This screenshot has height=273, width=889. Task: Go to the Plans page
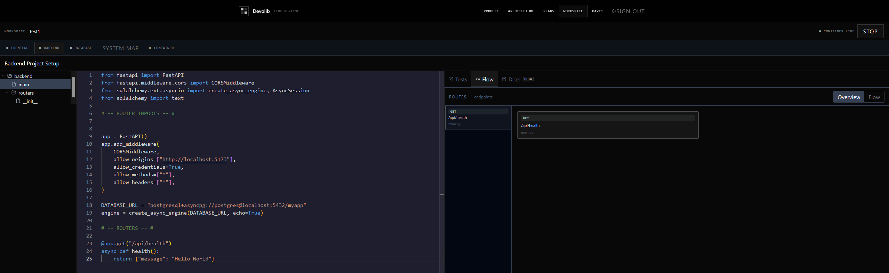coord(549,11)
